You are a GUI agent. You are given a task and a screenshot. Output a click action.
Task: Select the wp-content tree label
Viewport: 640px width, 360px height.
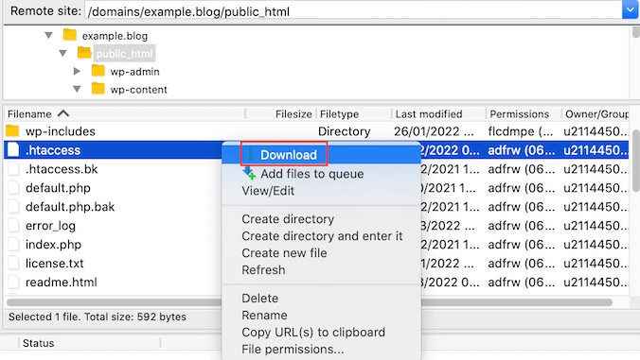tap(138, 90)
